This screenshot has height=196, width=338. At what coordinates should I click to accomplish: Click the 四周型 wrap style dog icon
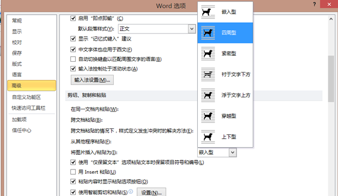[208, 33]
